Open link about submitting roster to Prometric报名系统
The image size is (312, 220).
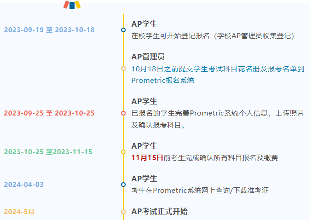tap(218, 75)
